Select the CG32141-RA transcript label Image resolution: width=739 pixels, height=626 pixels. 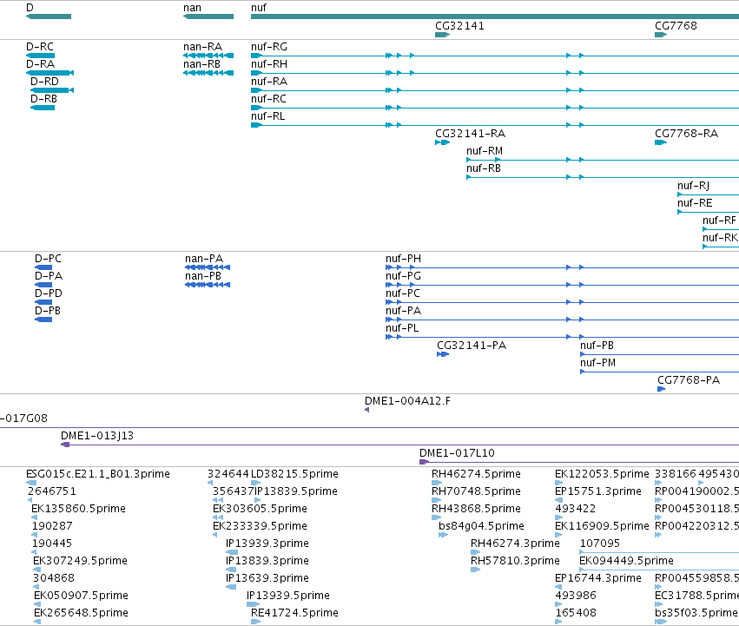coord(471,134)
